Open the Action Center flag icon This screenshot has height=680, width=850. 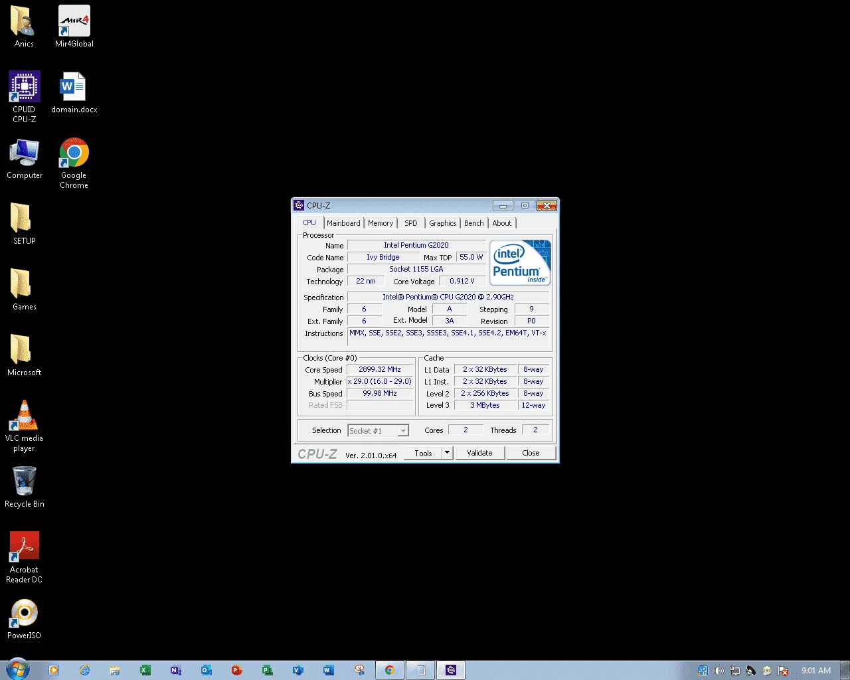(783, 671)
